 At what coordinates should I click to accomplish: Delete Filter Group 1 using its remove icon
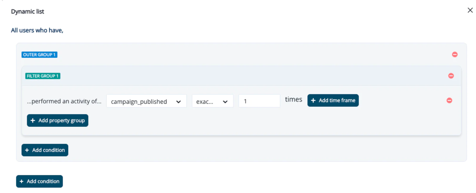pos(451,76)
